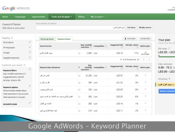
Task: Edit Keyword options pencil icon
Action: (x=30, y=86)
